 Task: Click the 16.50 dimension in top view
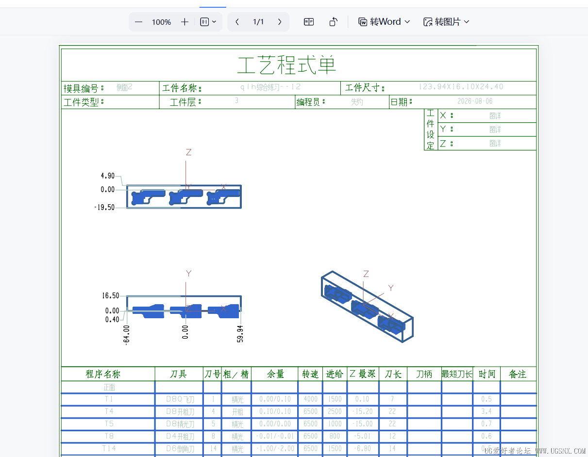[111, 295]
